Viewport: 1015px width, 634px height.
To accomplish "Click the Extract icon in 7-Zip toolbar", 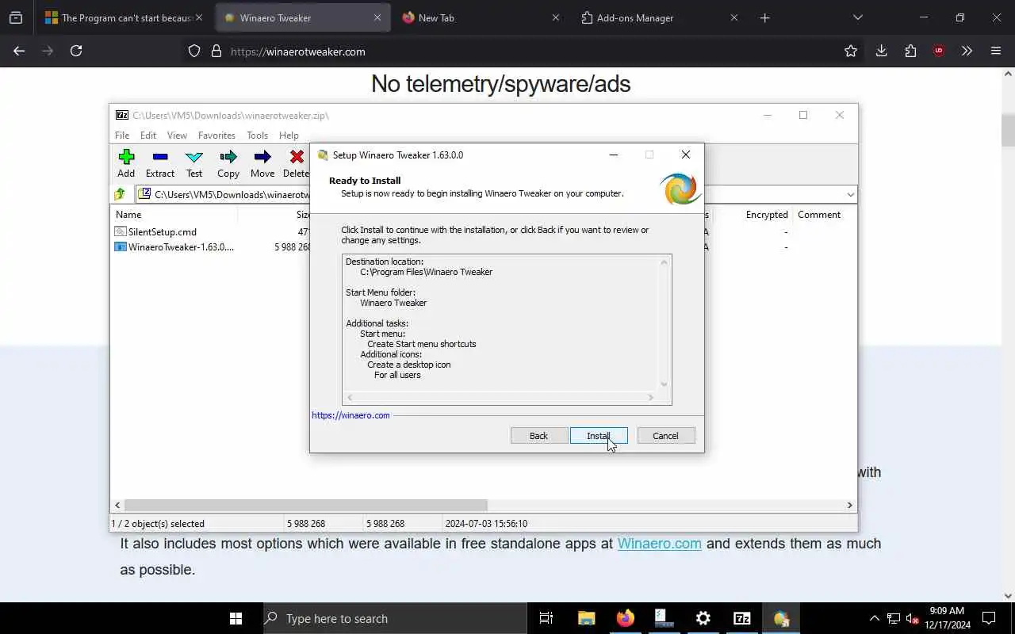I will click(x=160, y=157).
